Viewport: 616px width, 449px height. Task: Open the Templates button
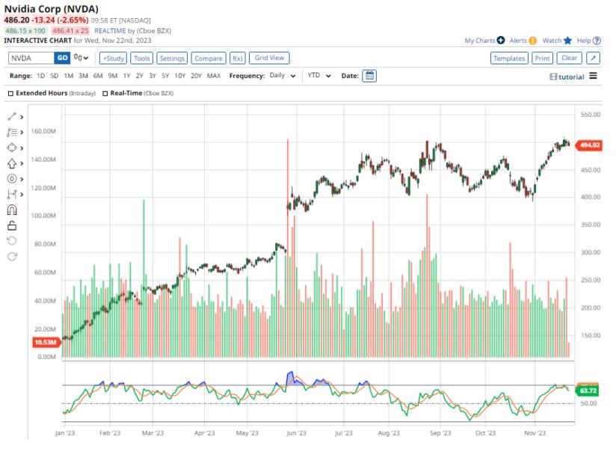pos(509,58)
